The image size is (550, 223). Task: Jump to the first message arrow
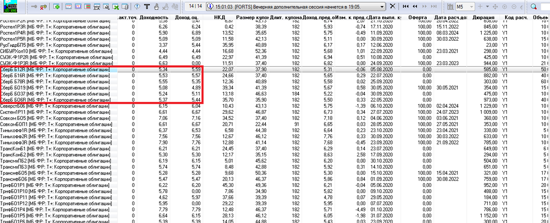[x=406, y=7]
